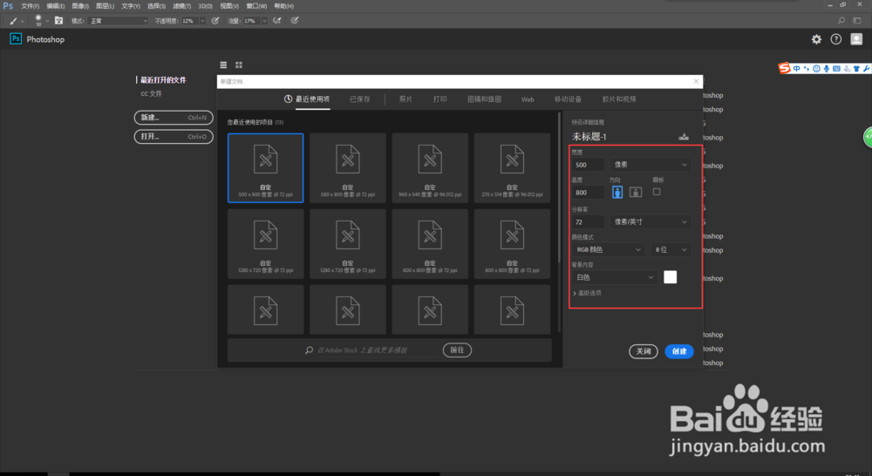Switch to the 移动设备 tab
The height and width of the screenshot is (476, 872).
pos(568,99)
